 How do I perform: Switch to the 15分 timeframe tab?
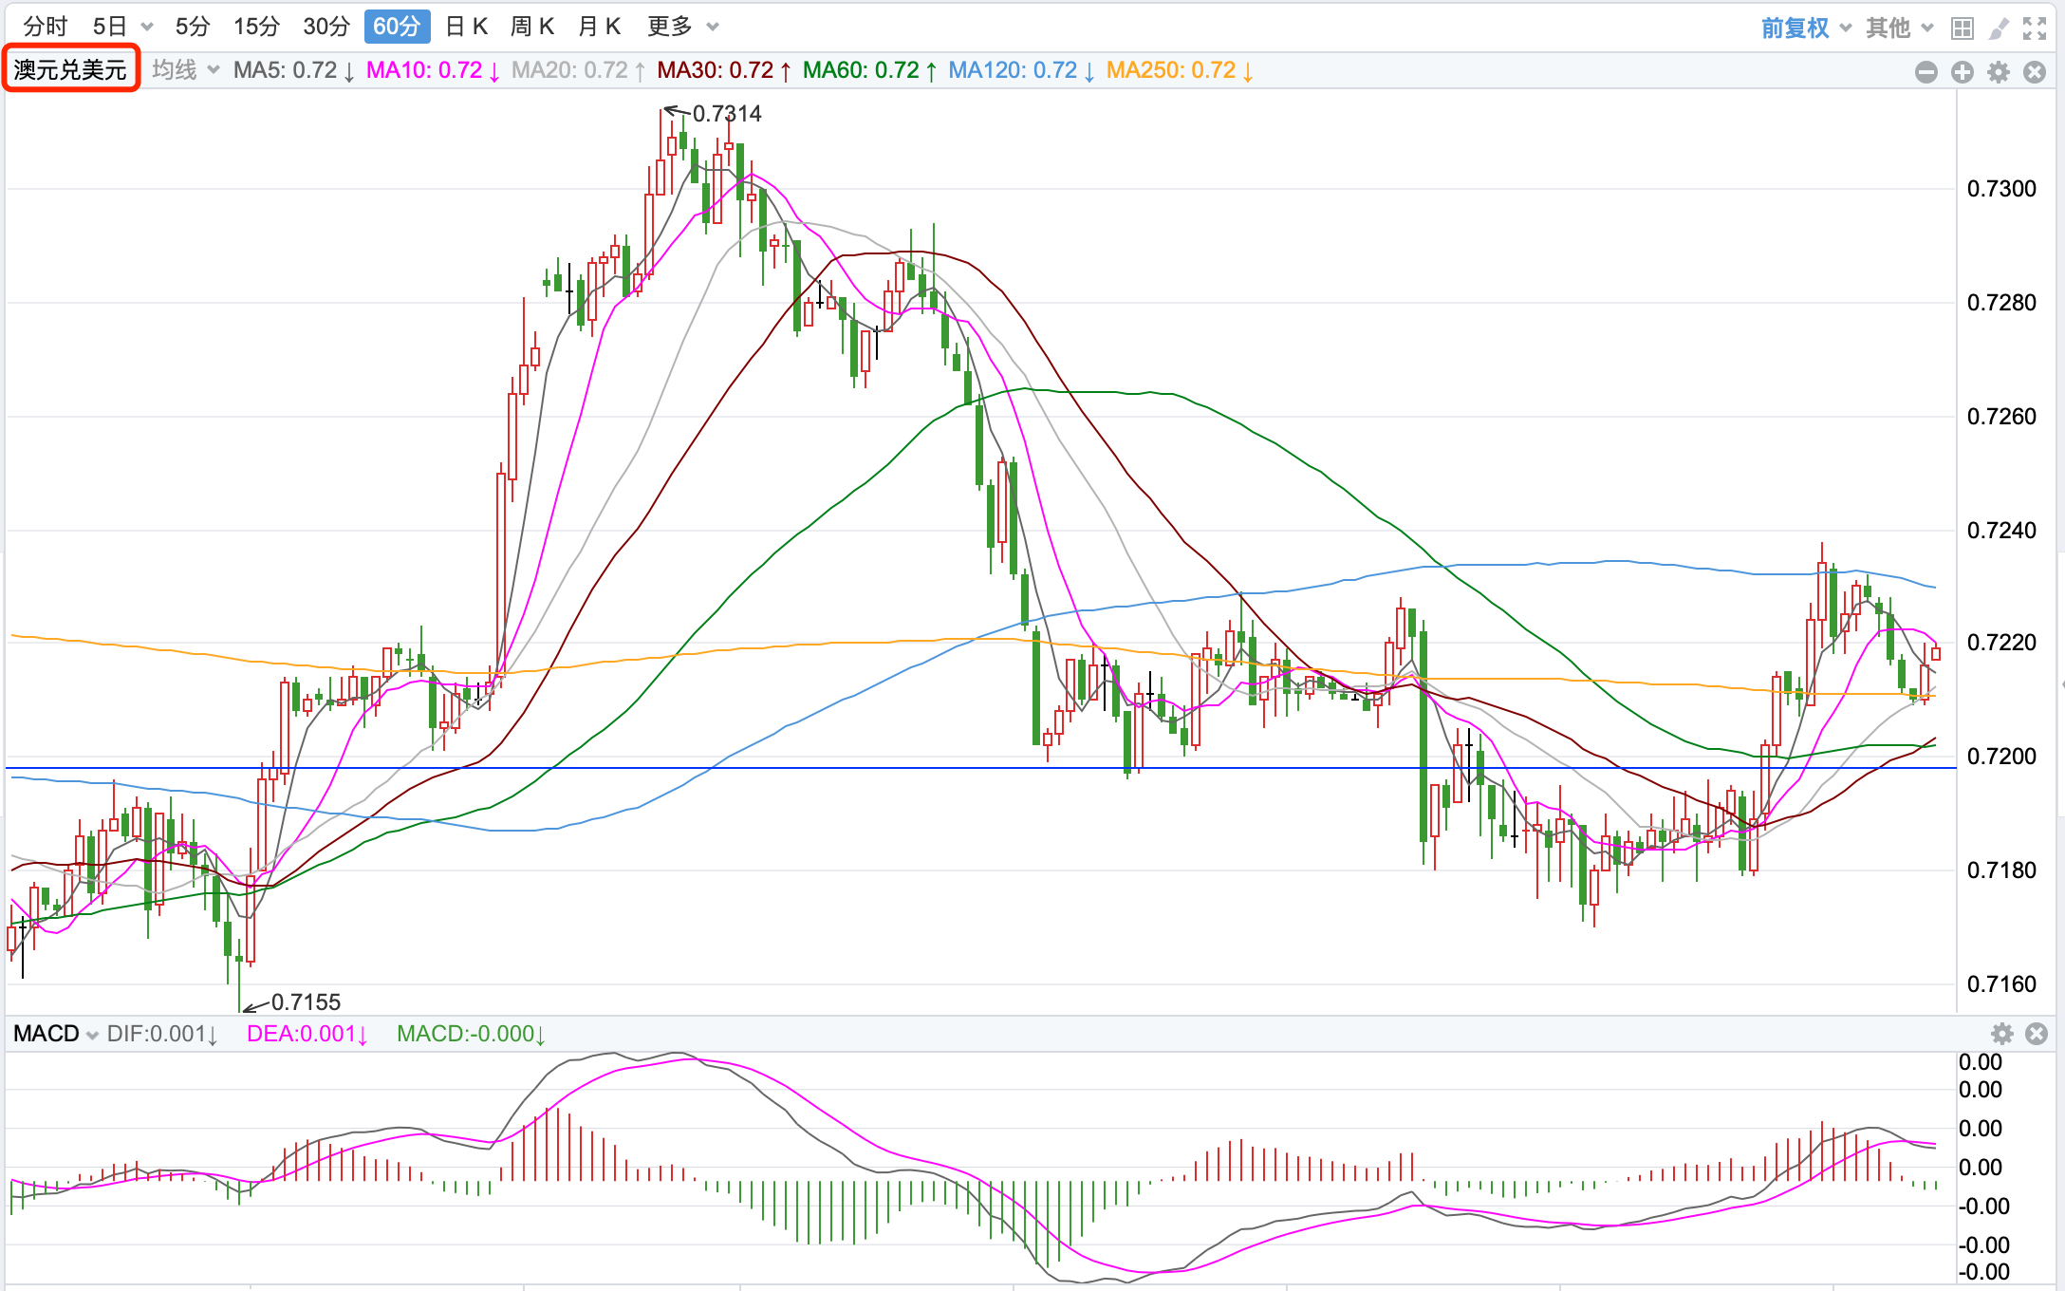[256, 27]
